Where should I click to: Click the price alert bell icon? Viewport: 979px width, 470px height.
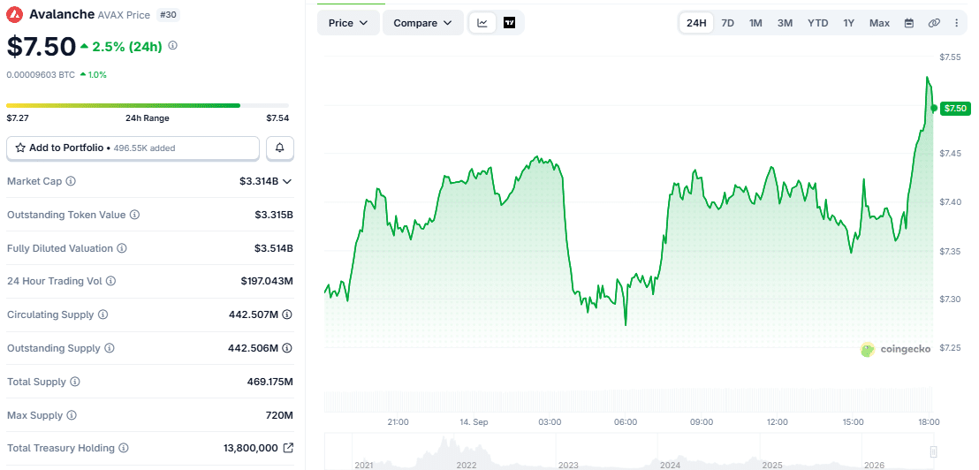[280, 148]
